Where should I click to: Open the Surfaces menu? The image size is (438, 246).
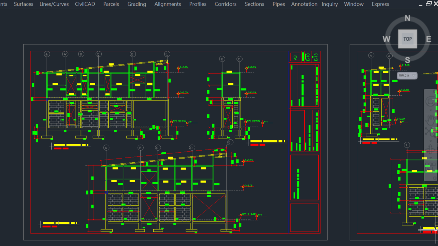coord(23,4)
